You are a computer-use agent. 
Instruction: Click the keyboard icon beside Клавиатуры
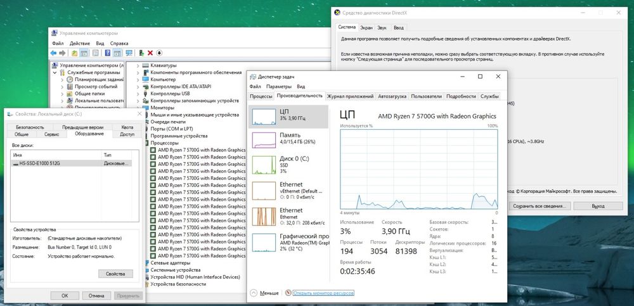(x=146, y=65)
